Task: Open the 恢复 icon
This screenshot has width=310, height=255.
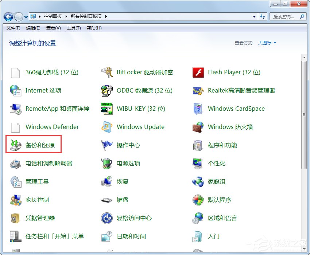Action: (107, 181)
